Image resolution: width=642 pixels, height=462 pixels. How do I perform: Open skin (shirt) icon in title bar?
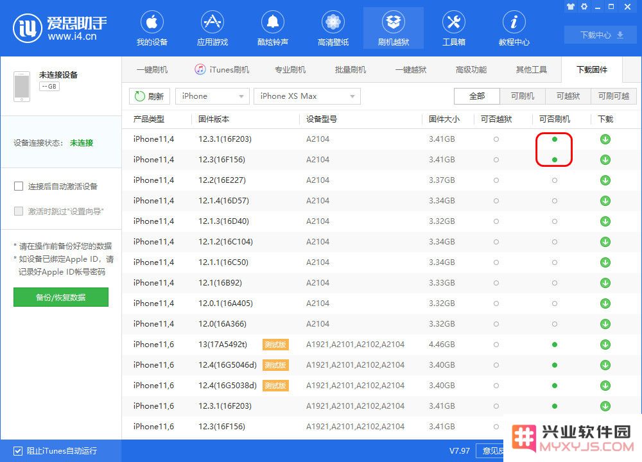(570, 6)
